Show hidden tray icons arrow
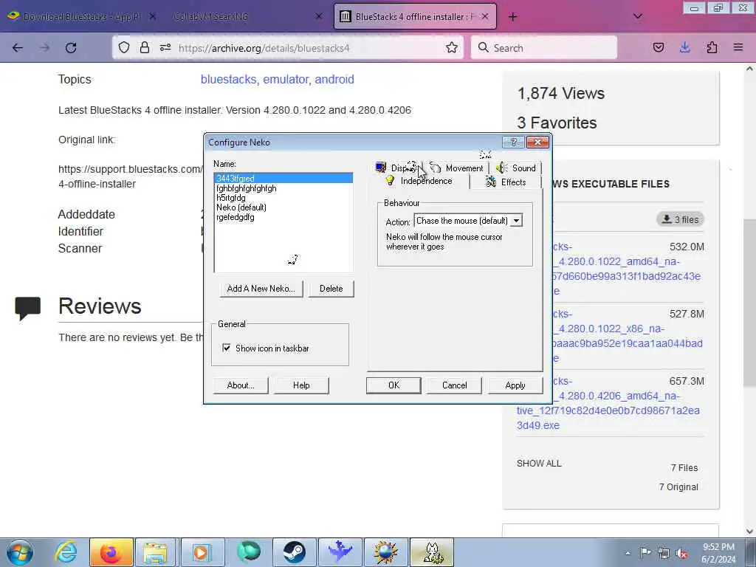 coord(628,553)
